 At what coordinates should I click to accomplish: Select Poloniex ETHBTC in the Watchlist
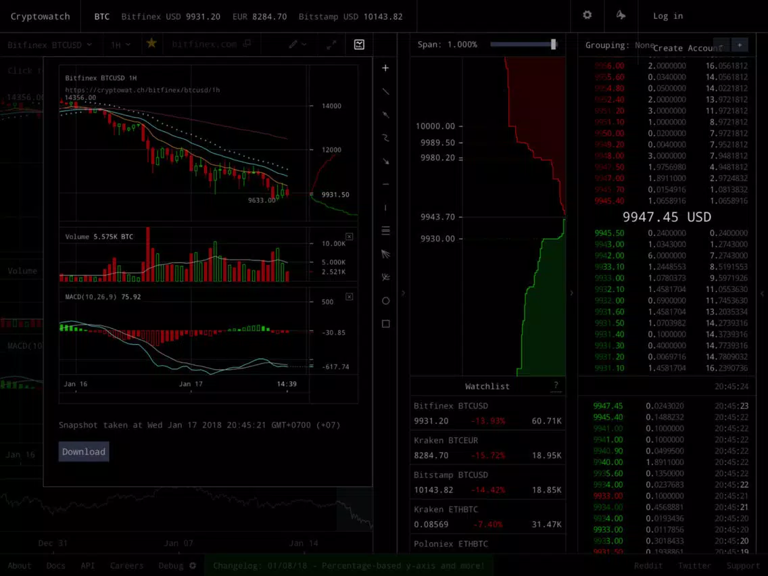pos(488,544)
